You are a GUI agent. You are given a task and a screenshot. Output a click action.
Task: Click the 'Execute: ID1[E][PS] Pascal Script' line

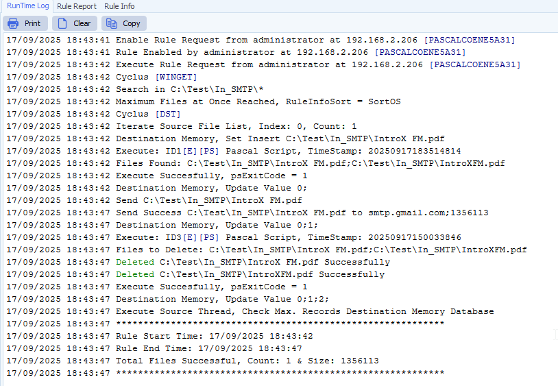tap(234, 151)
